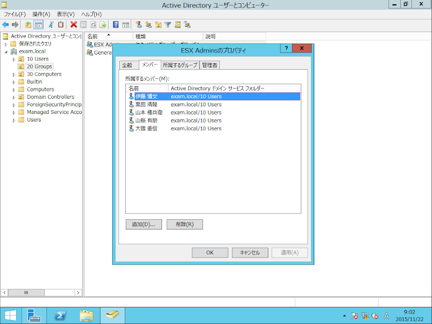Open the Windows Start button

pos(10,316)
